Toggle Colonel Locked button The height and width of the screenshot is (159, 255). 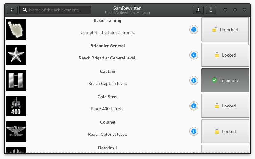coord(225,131)
